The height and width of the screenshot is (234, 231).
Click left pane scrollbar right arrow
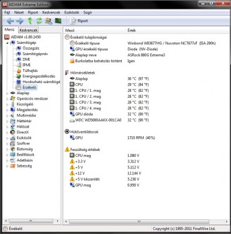coord(58,221)
